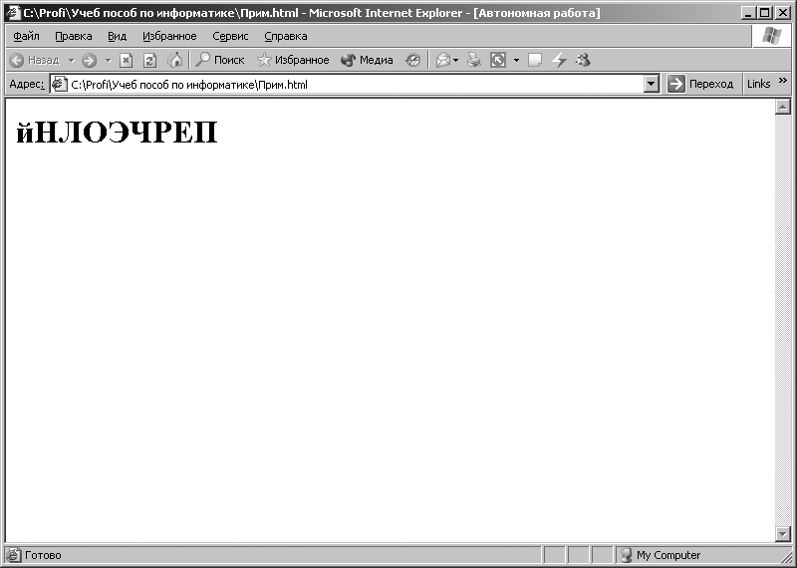Click the Edit page icon

click(x=498, y=60)
